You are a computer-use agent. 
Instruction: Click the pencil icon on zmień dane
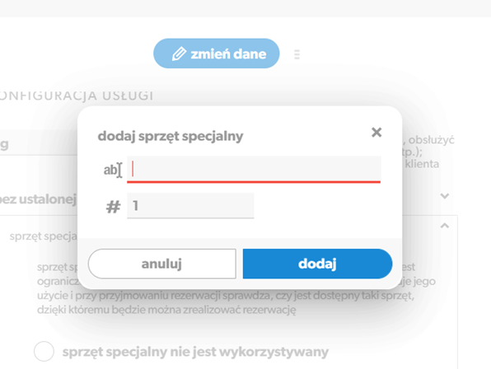[179, 54]
